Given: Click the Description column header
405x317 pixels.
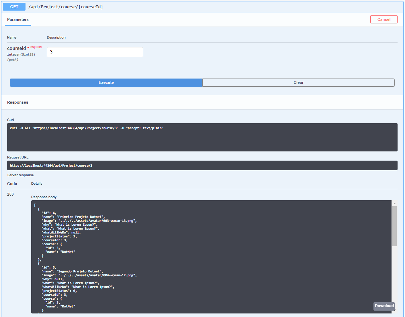Looking at the screenshot, I should (x=56, y=38).
